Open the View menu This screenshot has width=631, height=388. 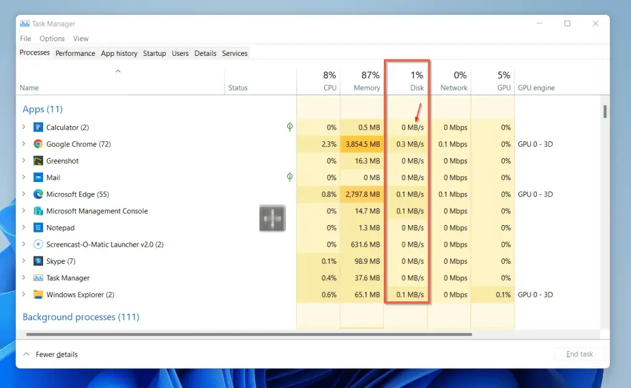click(x=81, y=39)
